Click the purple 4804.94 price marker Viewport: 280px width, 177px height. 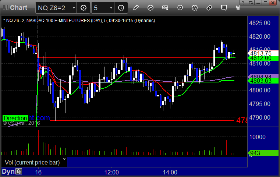(x=263, y=76)
